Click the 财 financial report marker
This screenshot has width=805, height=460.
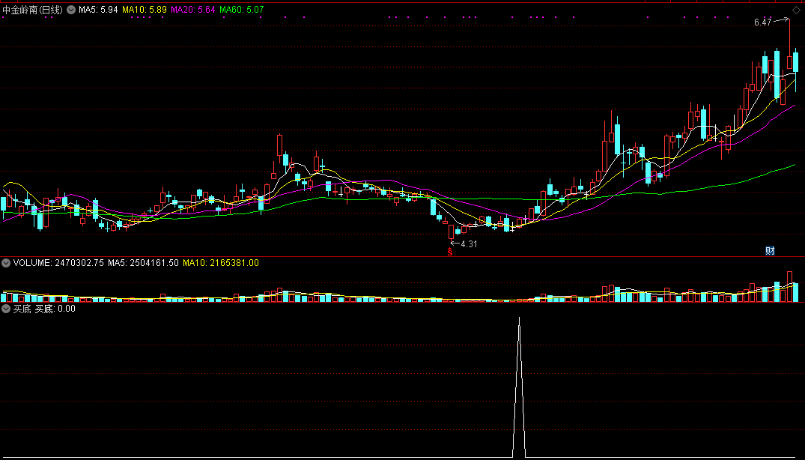[x=770, y=250]
